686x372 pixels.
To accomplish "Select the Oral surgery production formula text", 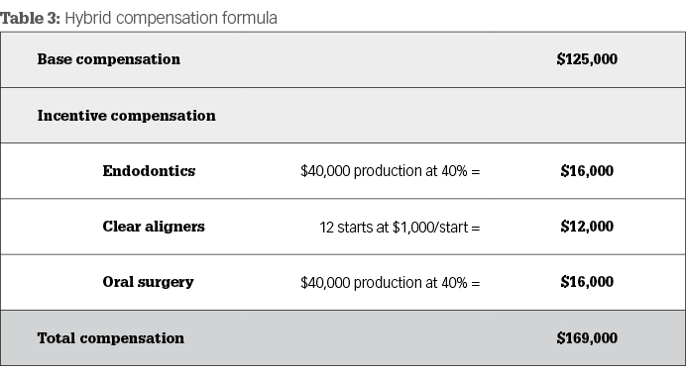I will pyautogui.click(x=391, y=283).
